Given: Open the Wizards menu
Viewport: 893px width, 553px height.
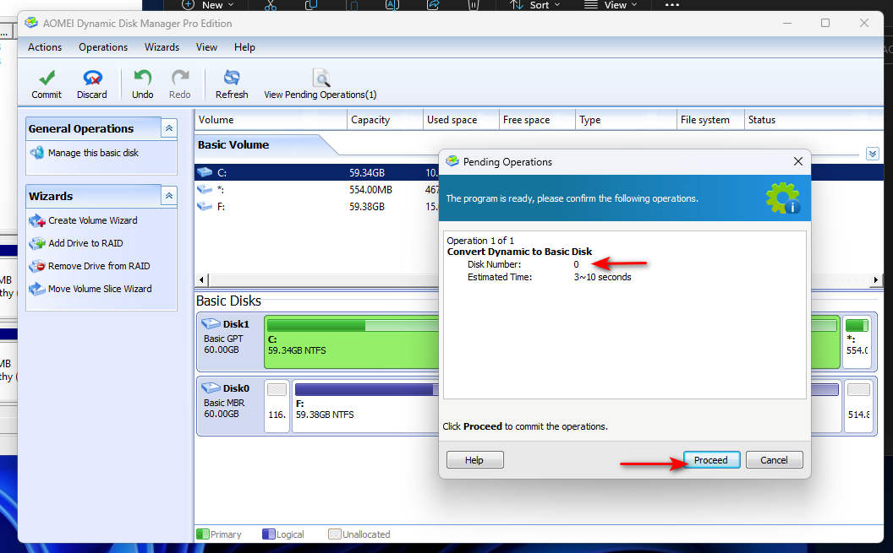Looking at the screenshot, I should tap(162, 47).
